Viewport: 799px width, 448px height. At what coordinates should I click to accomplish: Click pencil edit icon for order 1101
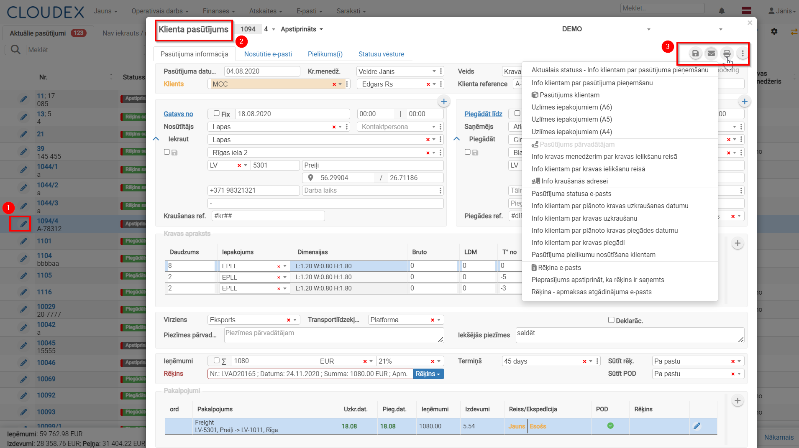coord(24,241)
